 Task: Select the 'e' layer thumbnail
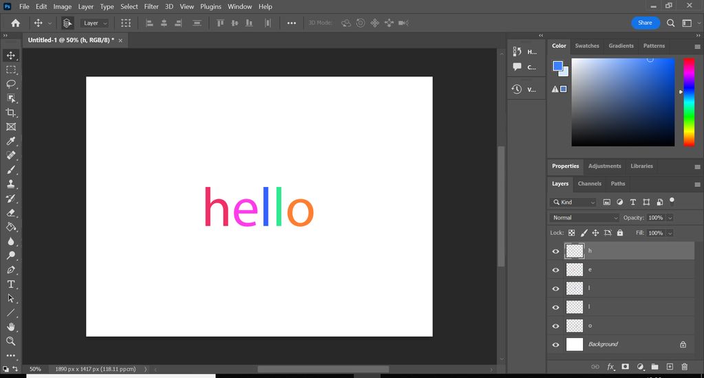(x=574, y=270)
